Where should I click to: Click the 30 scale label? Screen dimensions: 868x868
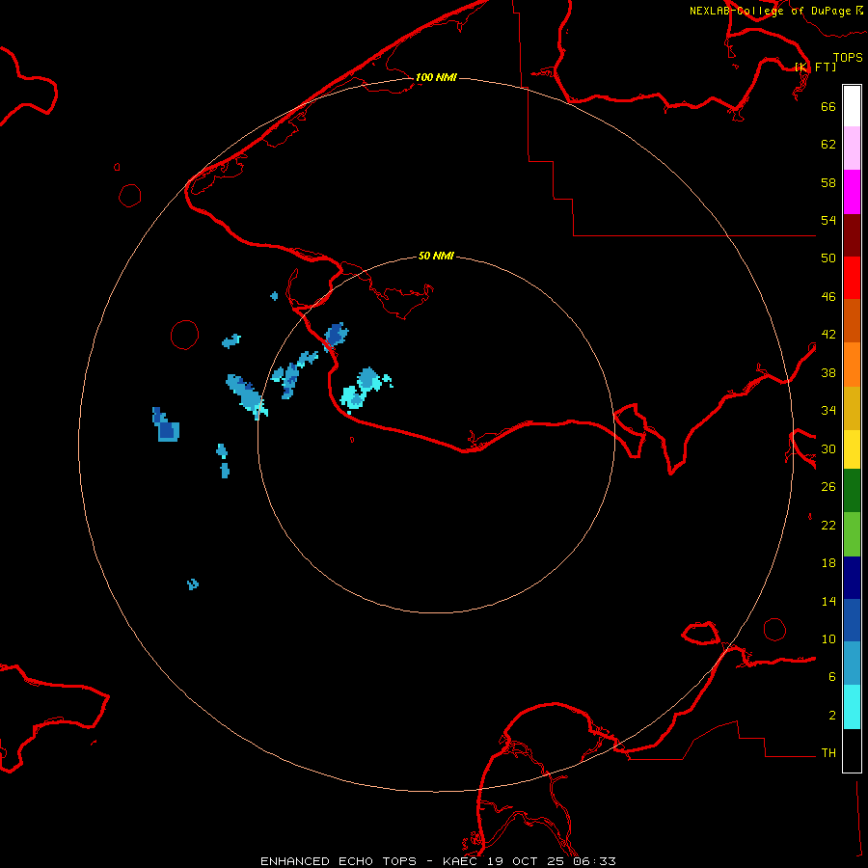point(828,448)
